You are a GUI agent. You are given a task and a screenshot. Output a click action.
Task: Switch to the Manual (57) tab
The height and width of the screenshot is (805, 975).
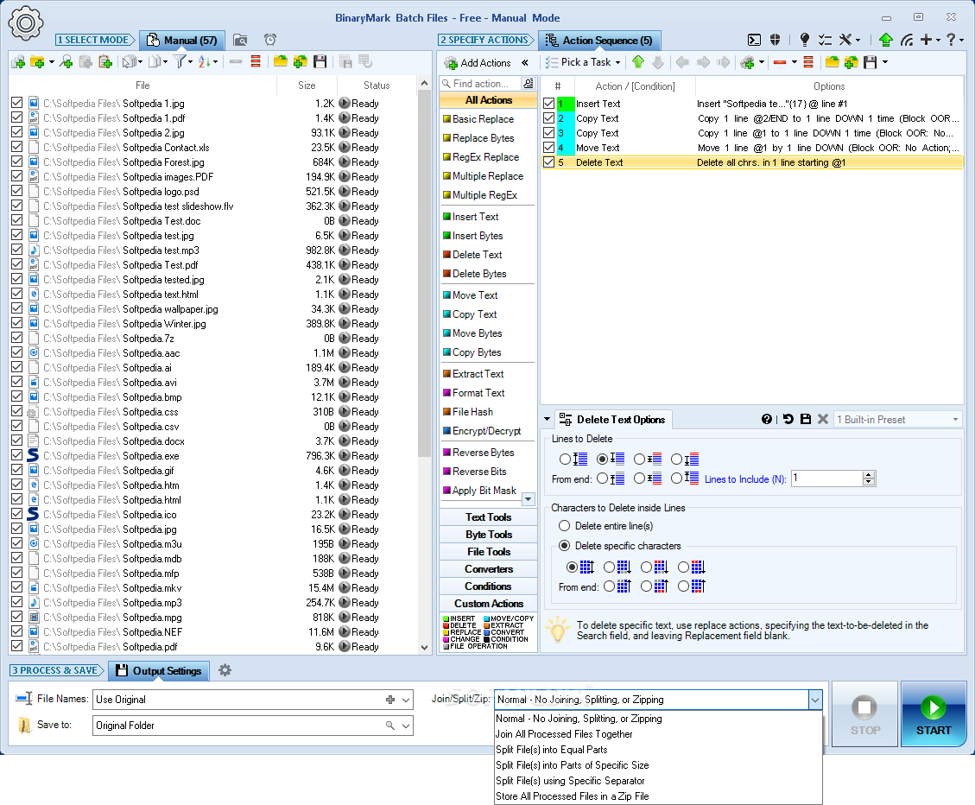tap(182, 41)
